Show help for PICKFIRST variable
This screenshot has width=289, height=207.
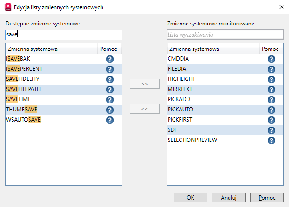point(271,120)
